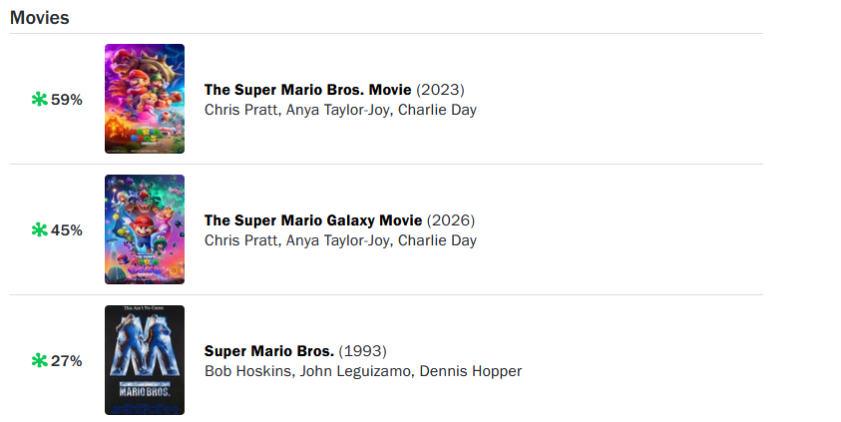Click The Super Mario Bros. Movie title
Screen dimensions: 841x422
tap(308, 89)
